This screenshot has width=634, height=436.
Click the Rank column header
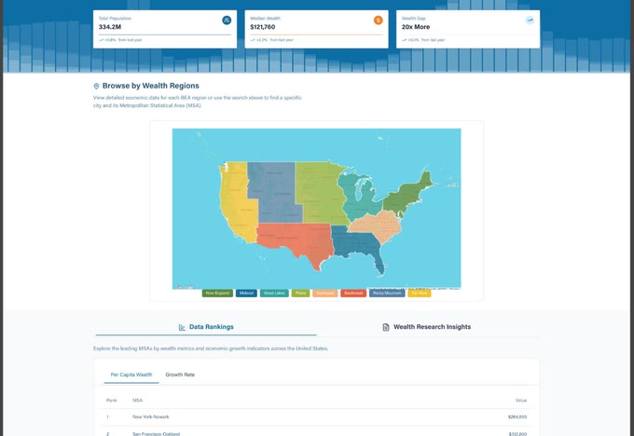pyautogui.click(x=112, y=401)
